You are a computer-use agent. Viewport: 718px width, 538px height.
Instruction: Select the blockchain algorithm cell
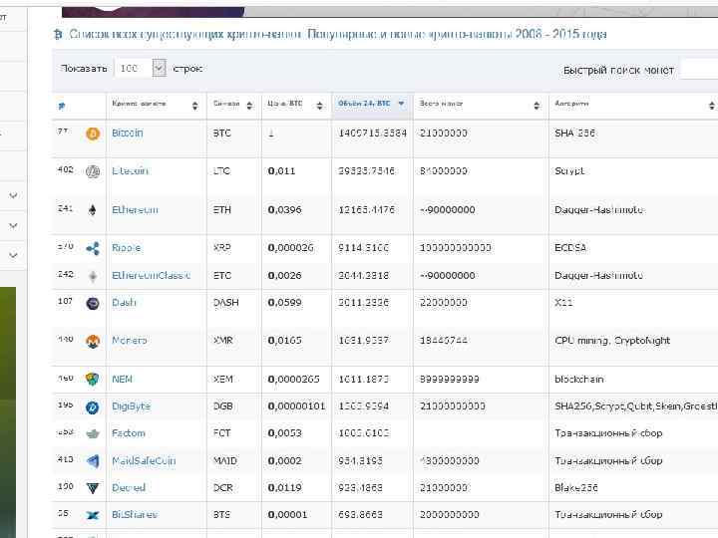tap(579, 380)
